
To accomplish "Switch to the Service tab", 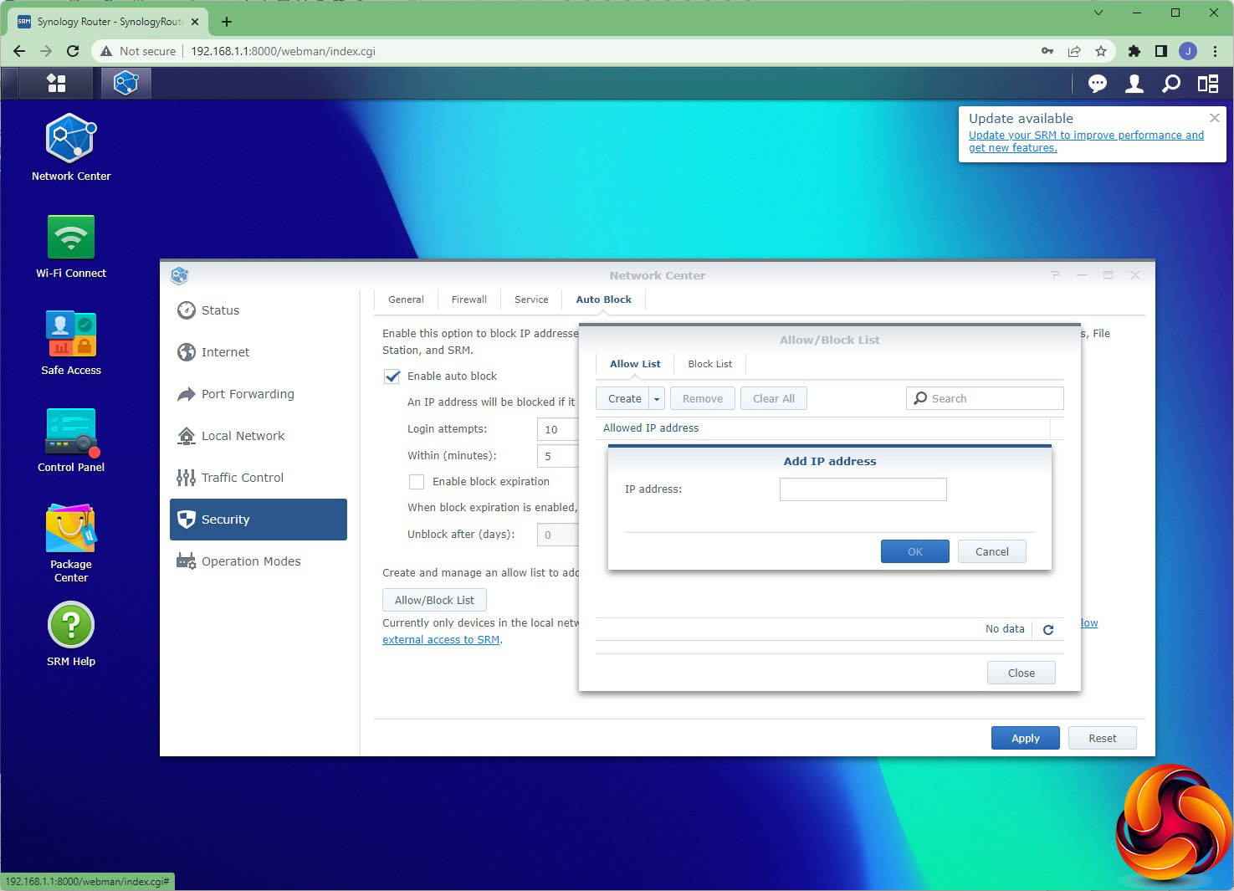I will [531, 300].
